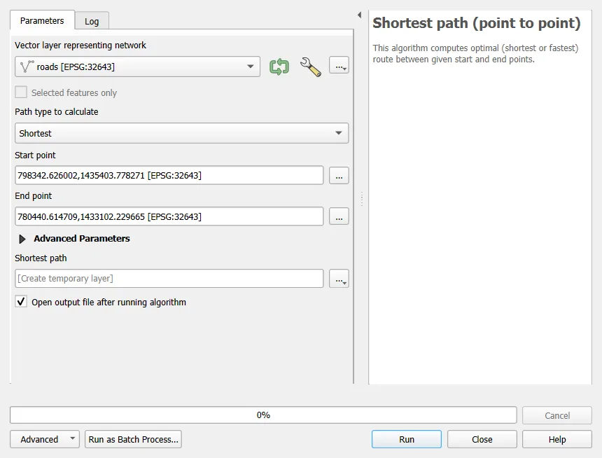Collapse help panel arrow
602x458 pixels.
(360, 15)
